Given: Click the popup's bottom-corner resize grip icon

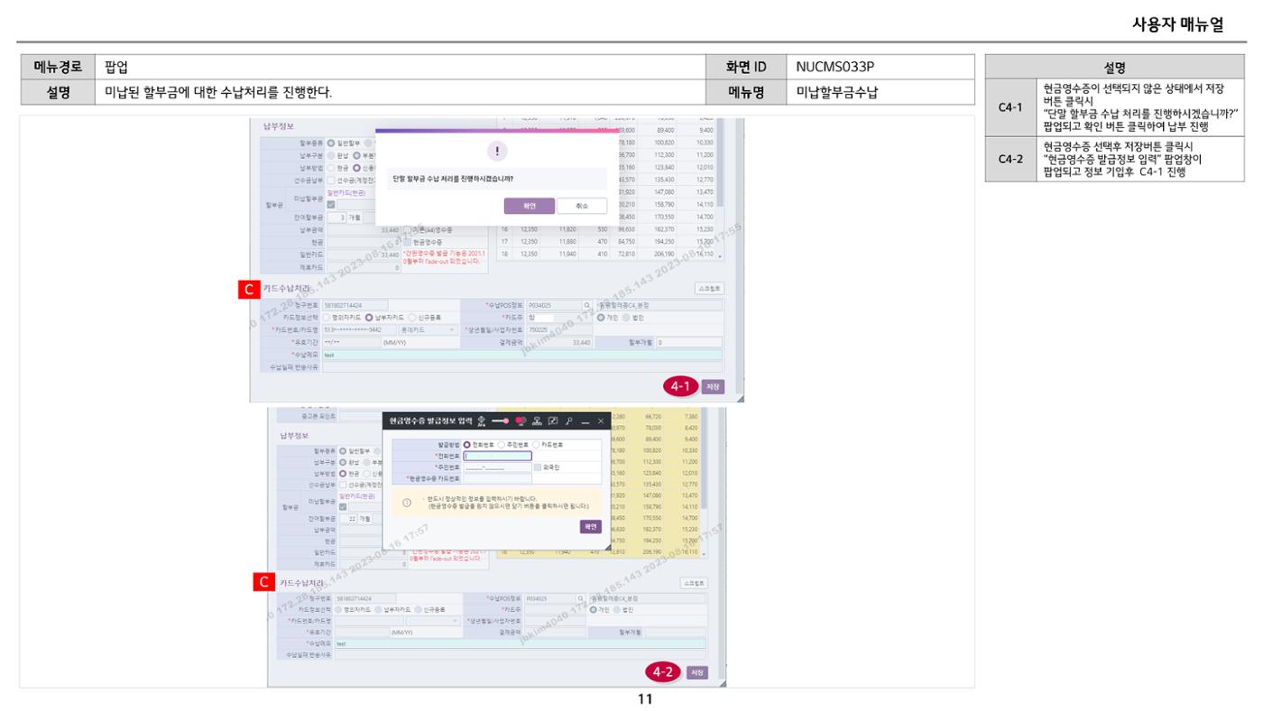Looking at the screenshot, I should 608,548.
